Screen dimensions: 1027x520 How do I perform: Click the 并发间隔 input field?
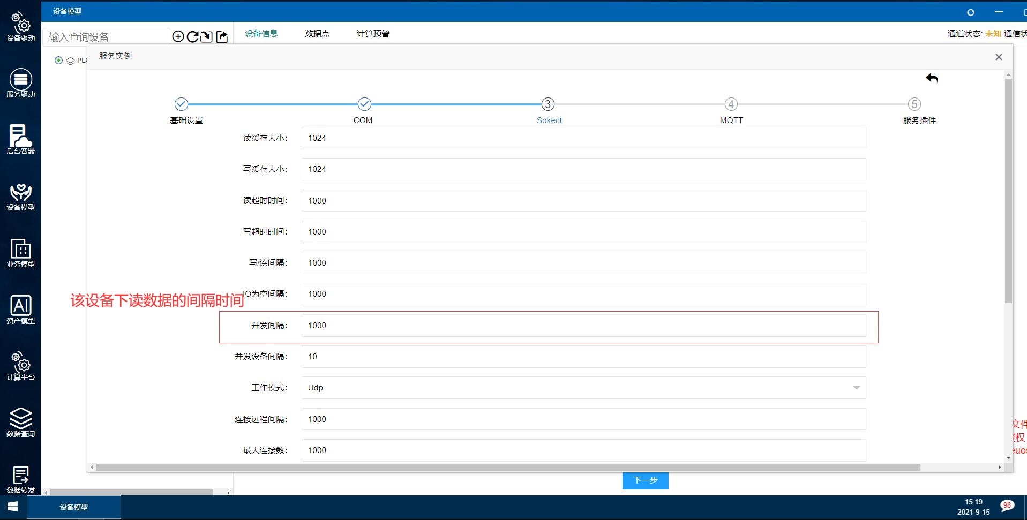pos(583,326)
